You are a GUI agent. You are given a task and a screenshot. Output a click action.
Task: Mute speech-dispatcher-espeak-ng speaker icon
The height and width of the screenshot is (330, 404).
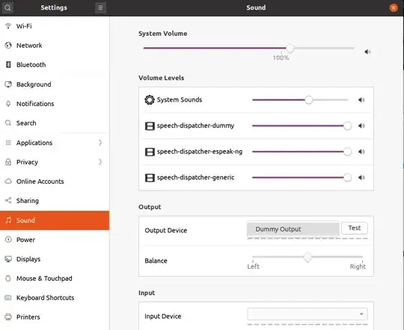[x=361, y=152]
